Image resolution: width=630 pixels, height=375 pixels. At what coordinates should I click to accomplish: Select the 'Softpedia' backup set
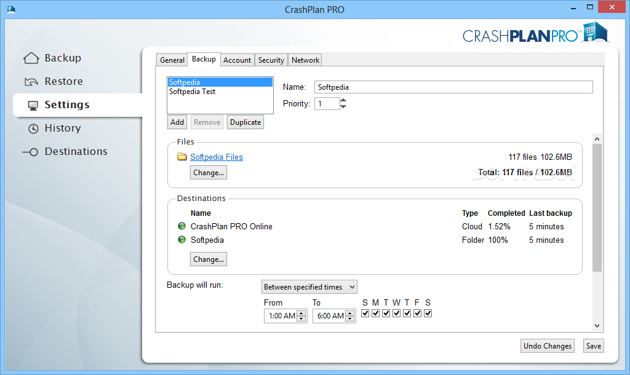[x=220, y=82]
